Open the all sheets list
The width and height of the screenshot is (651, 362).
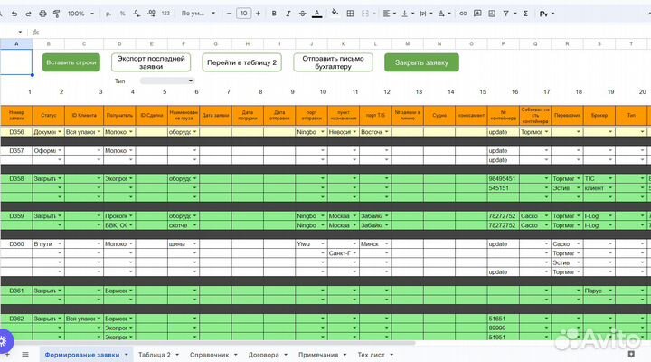(x=25, y=355)
